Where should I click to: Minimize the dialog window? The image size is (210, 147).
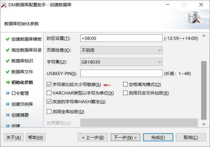(x=168, y=5)
